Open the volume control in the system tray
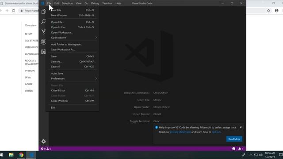The height and width of the screenshot is (159, 283). (x=260, y=155)
